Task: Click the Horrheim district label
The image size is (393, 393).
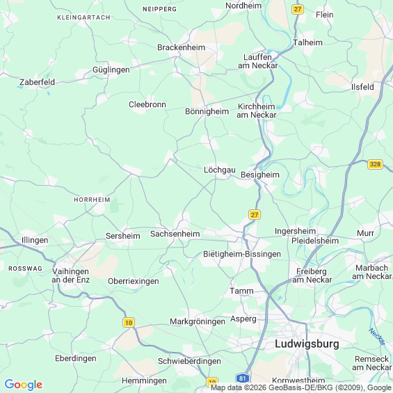Action: [x=92, y=200]
